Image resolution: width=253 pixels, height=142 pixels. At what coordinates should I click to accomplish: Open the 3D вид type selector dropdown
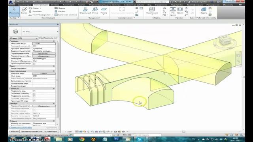point(57,32)
